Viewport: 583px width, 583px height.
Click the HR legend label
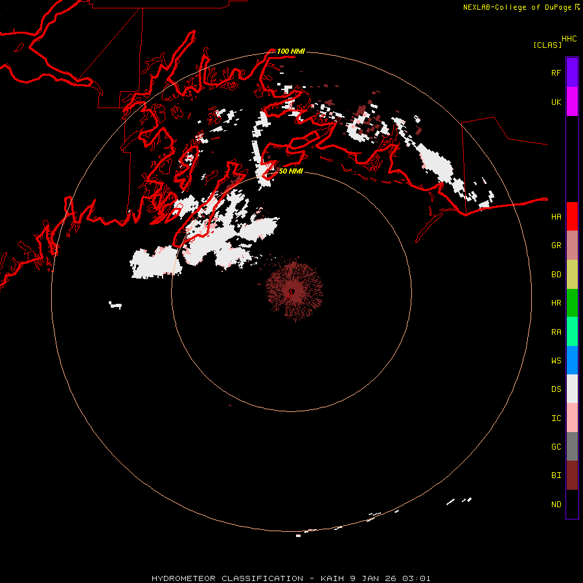pos(556,303)
